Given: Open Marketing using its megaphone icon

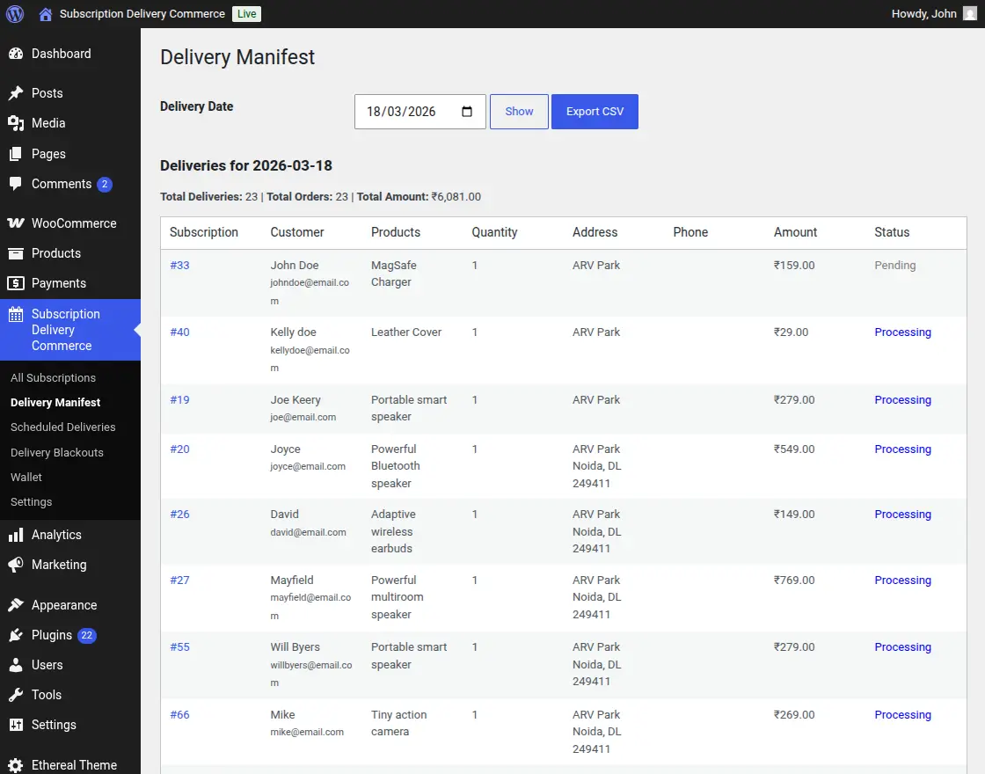Looking at the screenshot, I should [18, 565].
